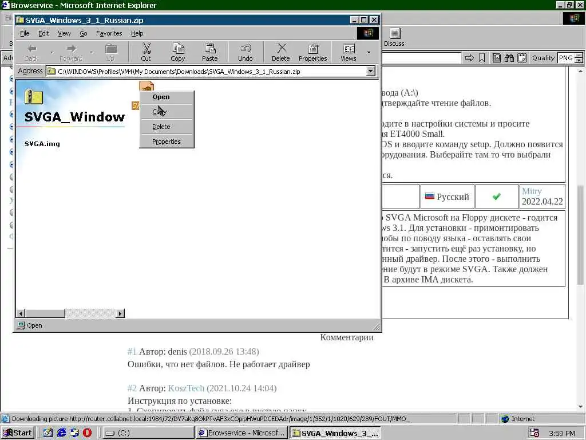Switch to (C:) taskbar button
This screenshot has width=586, height=440.
pos(148,433)
